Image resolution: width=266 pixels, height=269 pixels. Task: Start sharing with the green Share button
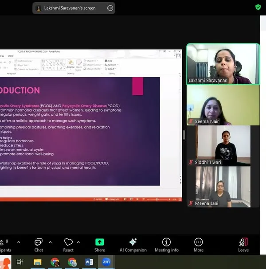pos(100,245)
